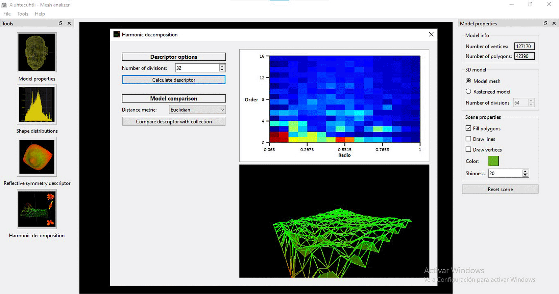The height and width of the screenshot is (294, 559).
Task: Increase 3D model Number of divisions
Action: point(531,100)
